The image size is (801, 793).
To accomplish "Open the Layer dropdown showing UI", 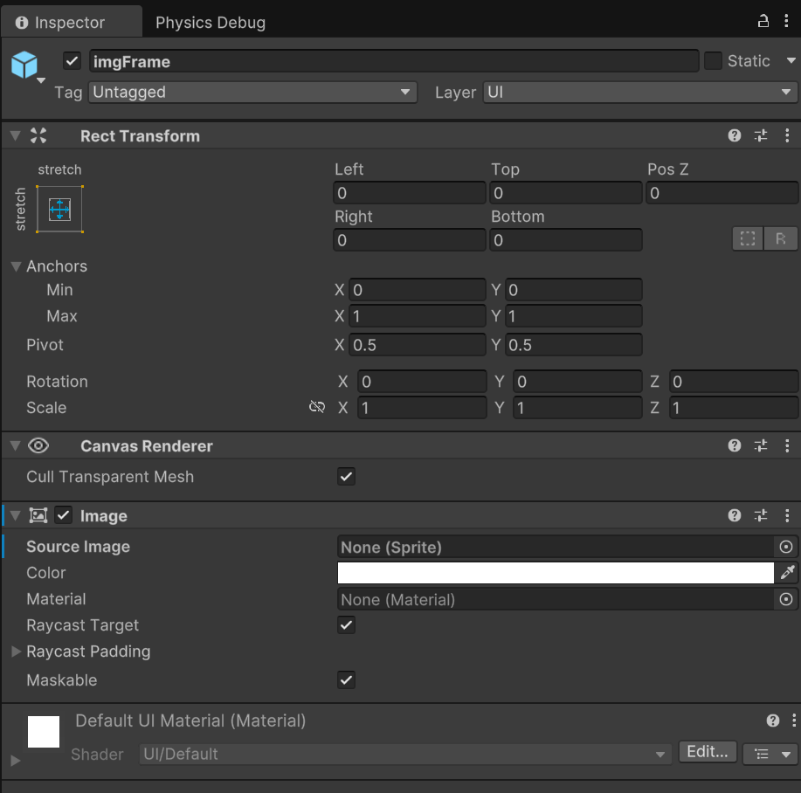I will click(x=639, y=92).
